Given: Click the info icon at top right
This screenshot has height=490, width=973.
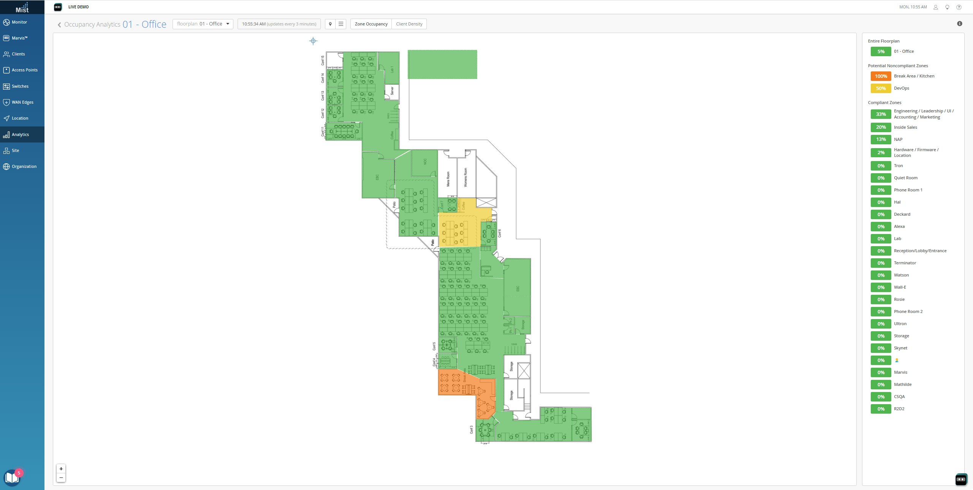Looking at the screenshot, I should [x=959, y=24].
